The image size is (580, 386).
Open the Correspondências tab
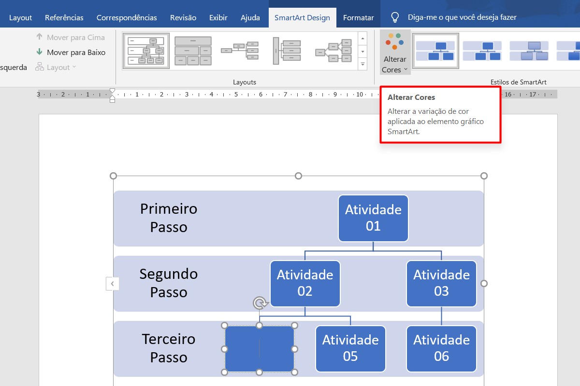(127, 17)
